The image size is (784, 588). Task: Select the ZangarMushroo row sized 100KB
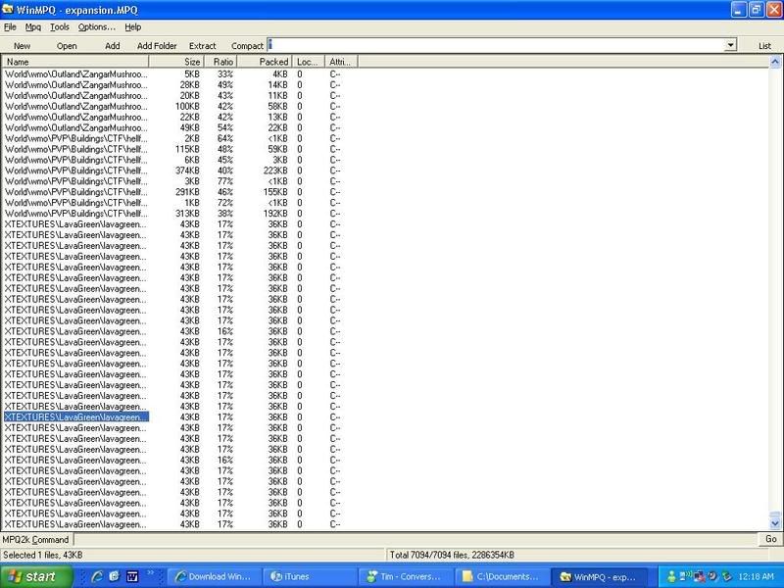(76, 107)
